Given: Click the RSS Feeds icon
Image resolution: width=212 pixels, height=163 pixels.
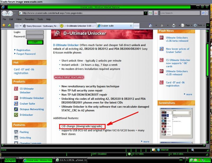Looking at the screenshot, I should [162, 25].
